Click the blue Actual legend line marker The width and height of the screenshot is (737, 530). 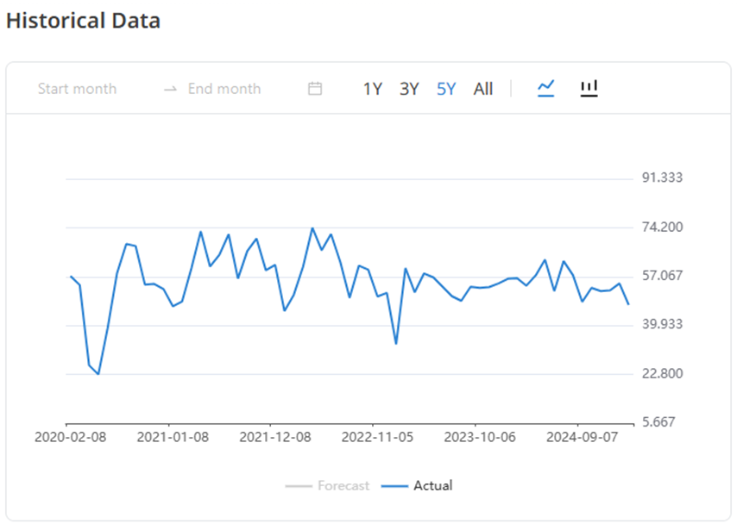click(x=394, y=486)
